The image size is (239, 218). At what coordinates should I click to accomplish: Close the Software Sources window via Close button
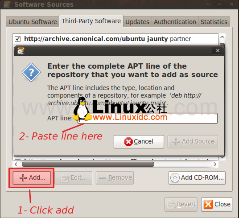point(217,205)
